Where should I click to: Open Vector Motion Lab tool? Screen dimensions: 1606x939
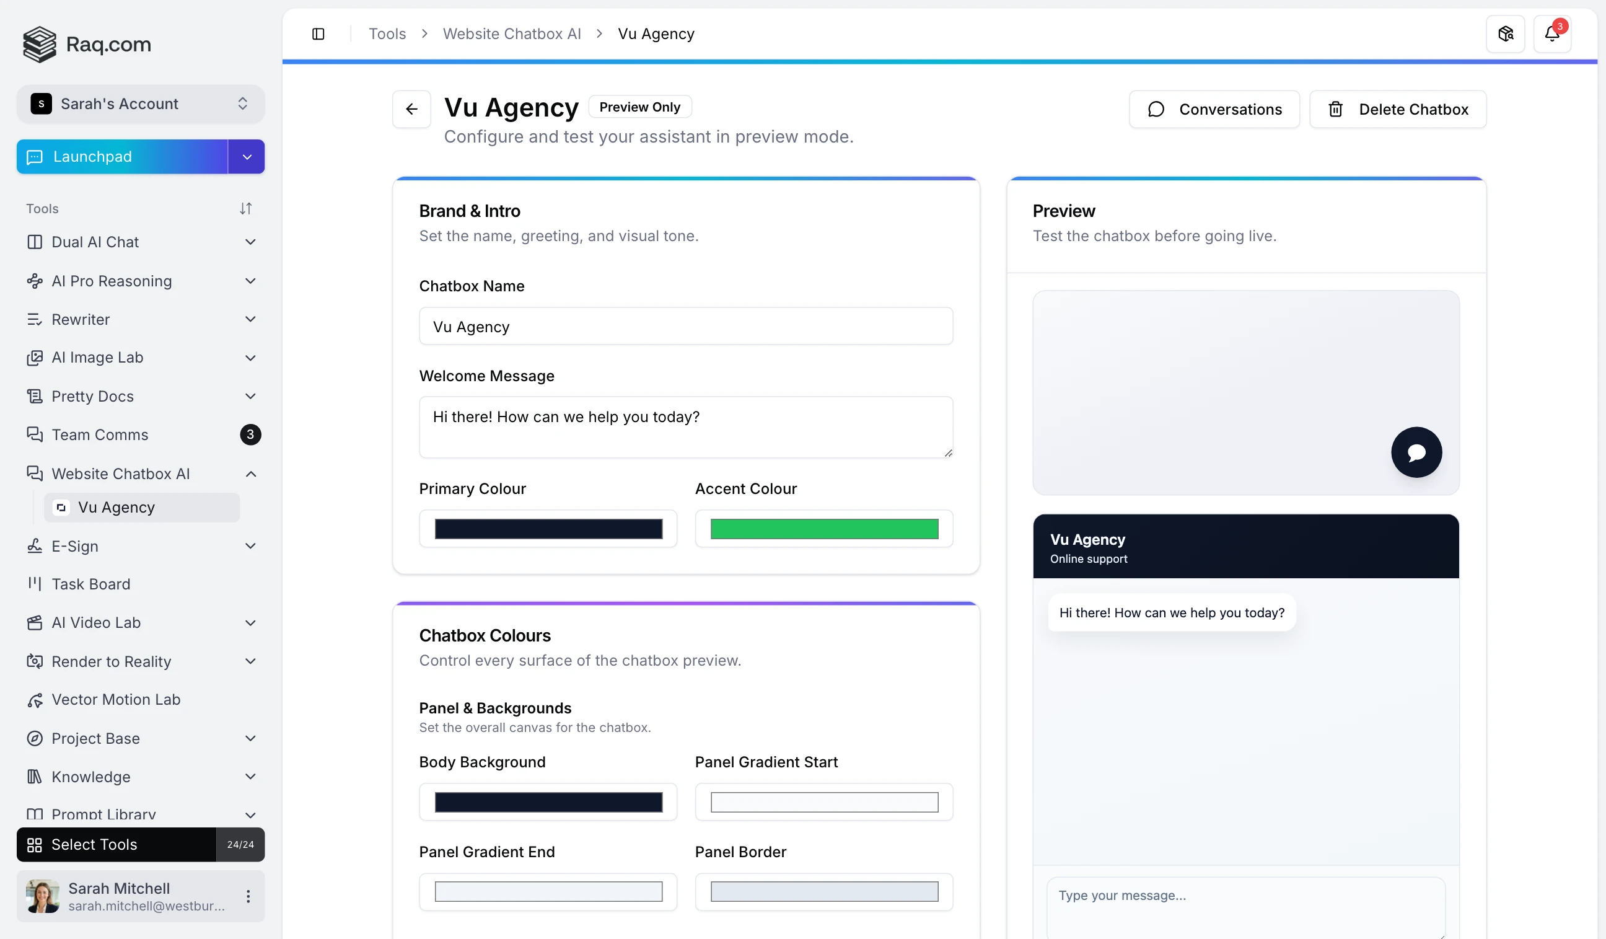pyautogui.click(x=116, y=699)
